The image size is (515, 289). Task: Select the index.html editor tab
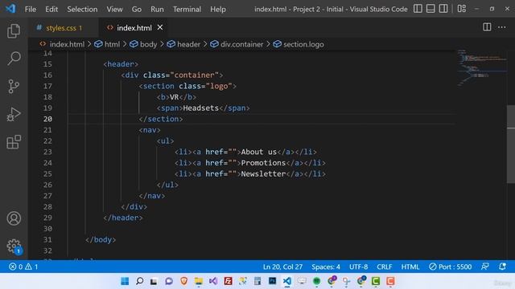pos(134,28)
